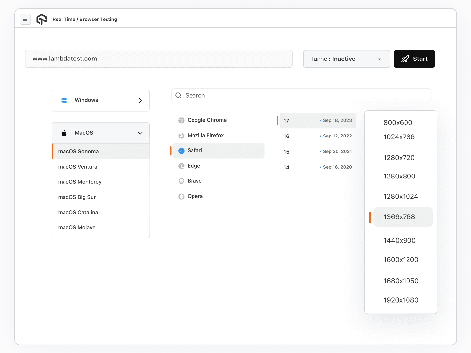Select macOS Ventura from the list
This screenshot has width=471, height=353.
tap(78, 167)
